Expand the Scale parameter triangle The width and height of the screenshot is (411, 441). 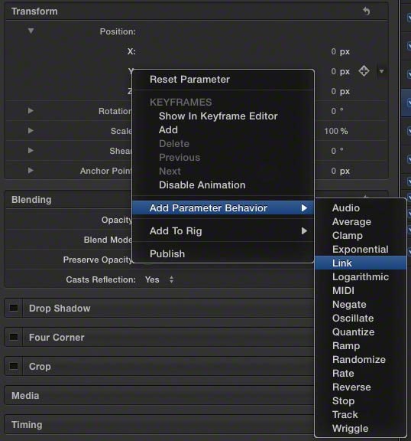pos(31,130)
